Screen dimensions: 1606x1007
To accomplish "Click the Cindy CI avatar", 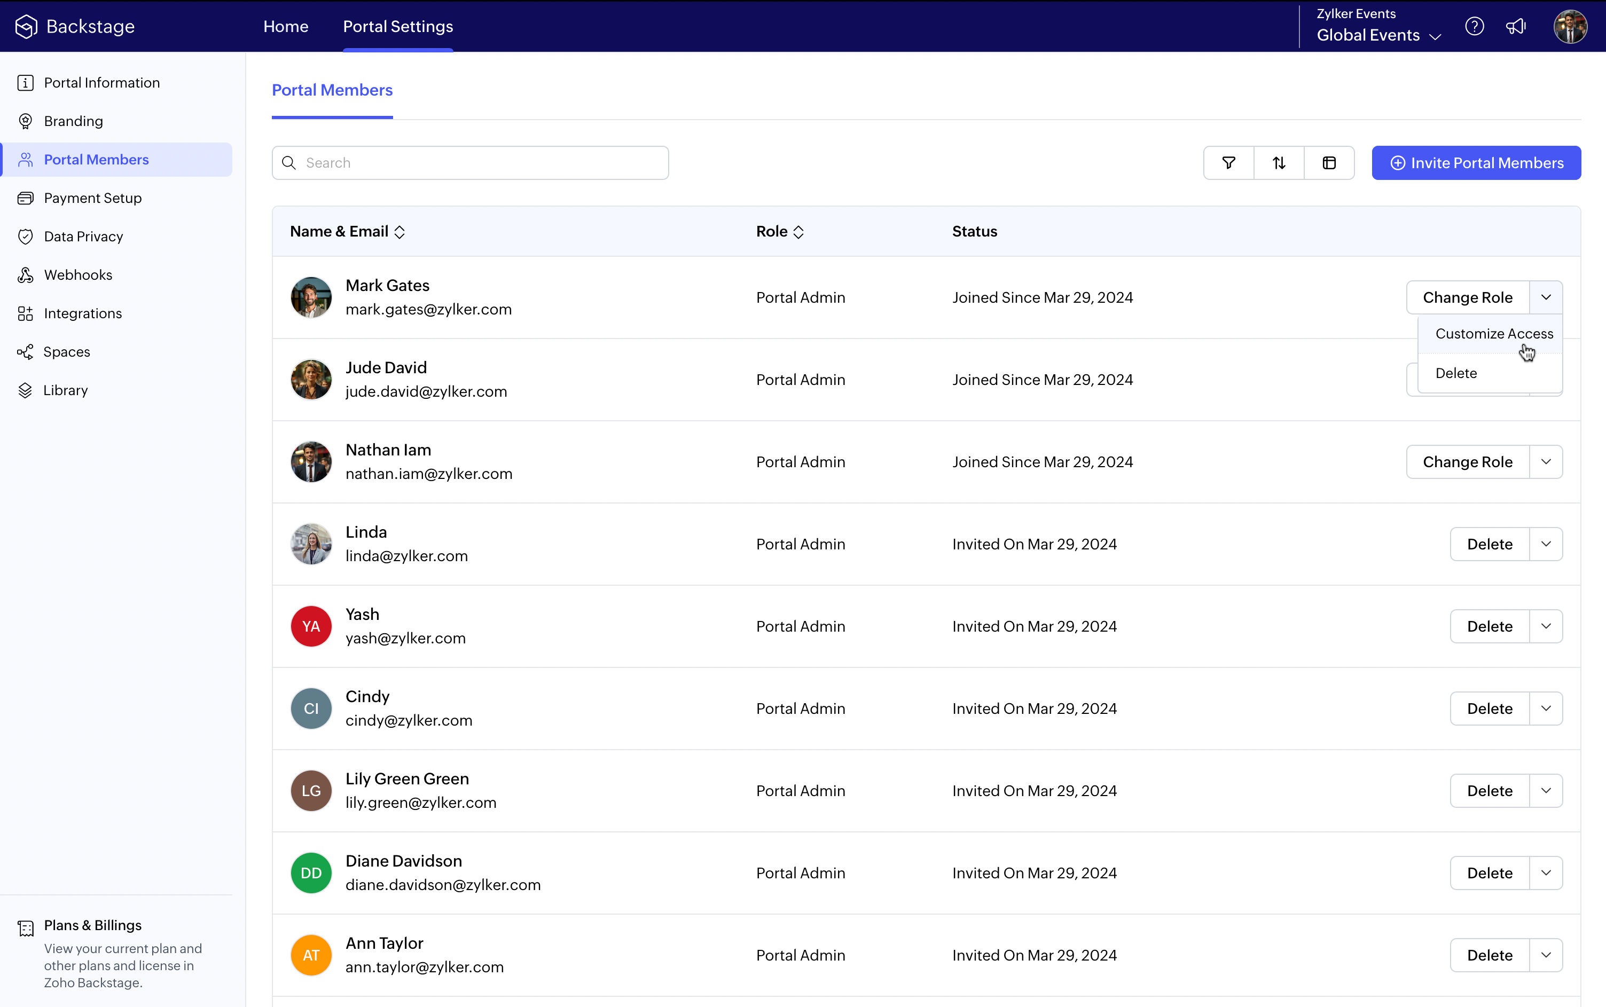I will point(311,709).
